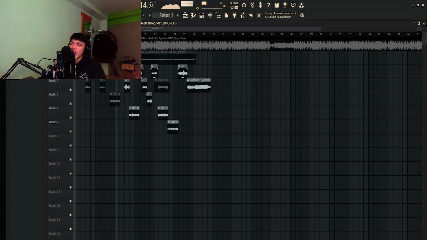Mute Track 5 with its dot toggle
The image size is (427, 240).
tap(70, 104)
